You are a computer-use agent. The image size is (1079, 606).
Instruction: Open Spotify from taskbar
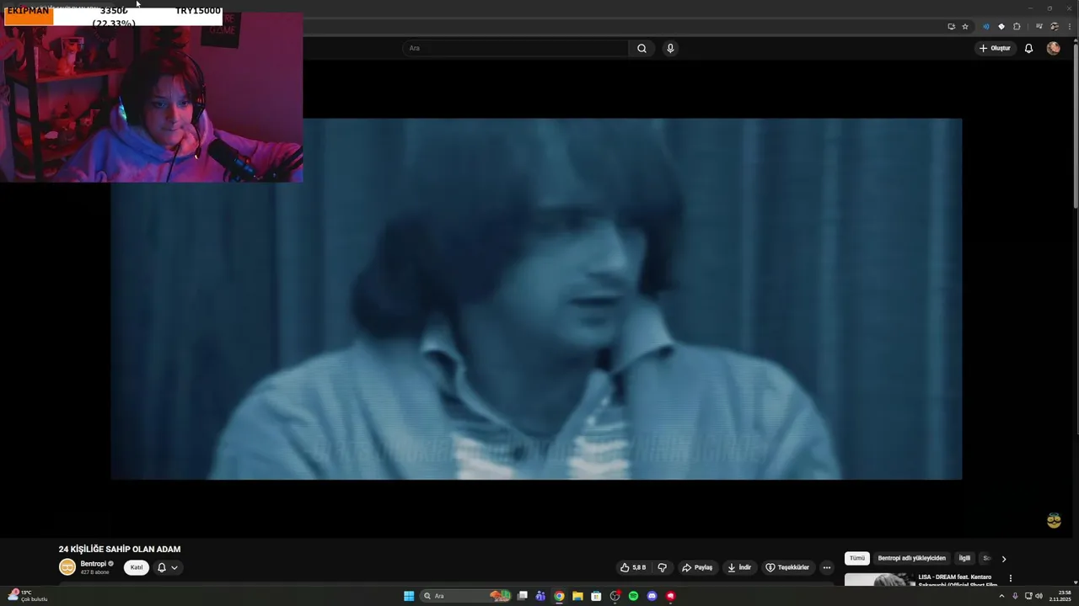click(x=633, y=596)
